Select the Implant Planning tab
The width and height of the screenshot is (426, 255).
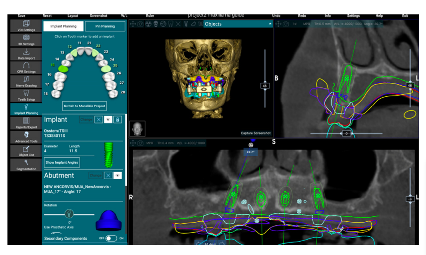point(63,26)
